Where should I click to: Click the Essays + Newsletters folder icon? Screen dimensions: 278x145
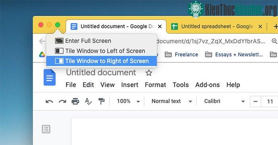(x=208, y=54)
